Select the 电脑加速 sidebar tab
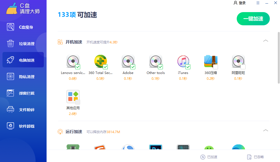280x162 pixels. tap(23, 60)
